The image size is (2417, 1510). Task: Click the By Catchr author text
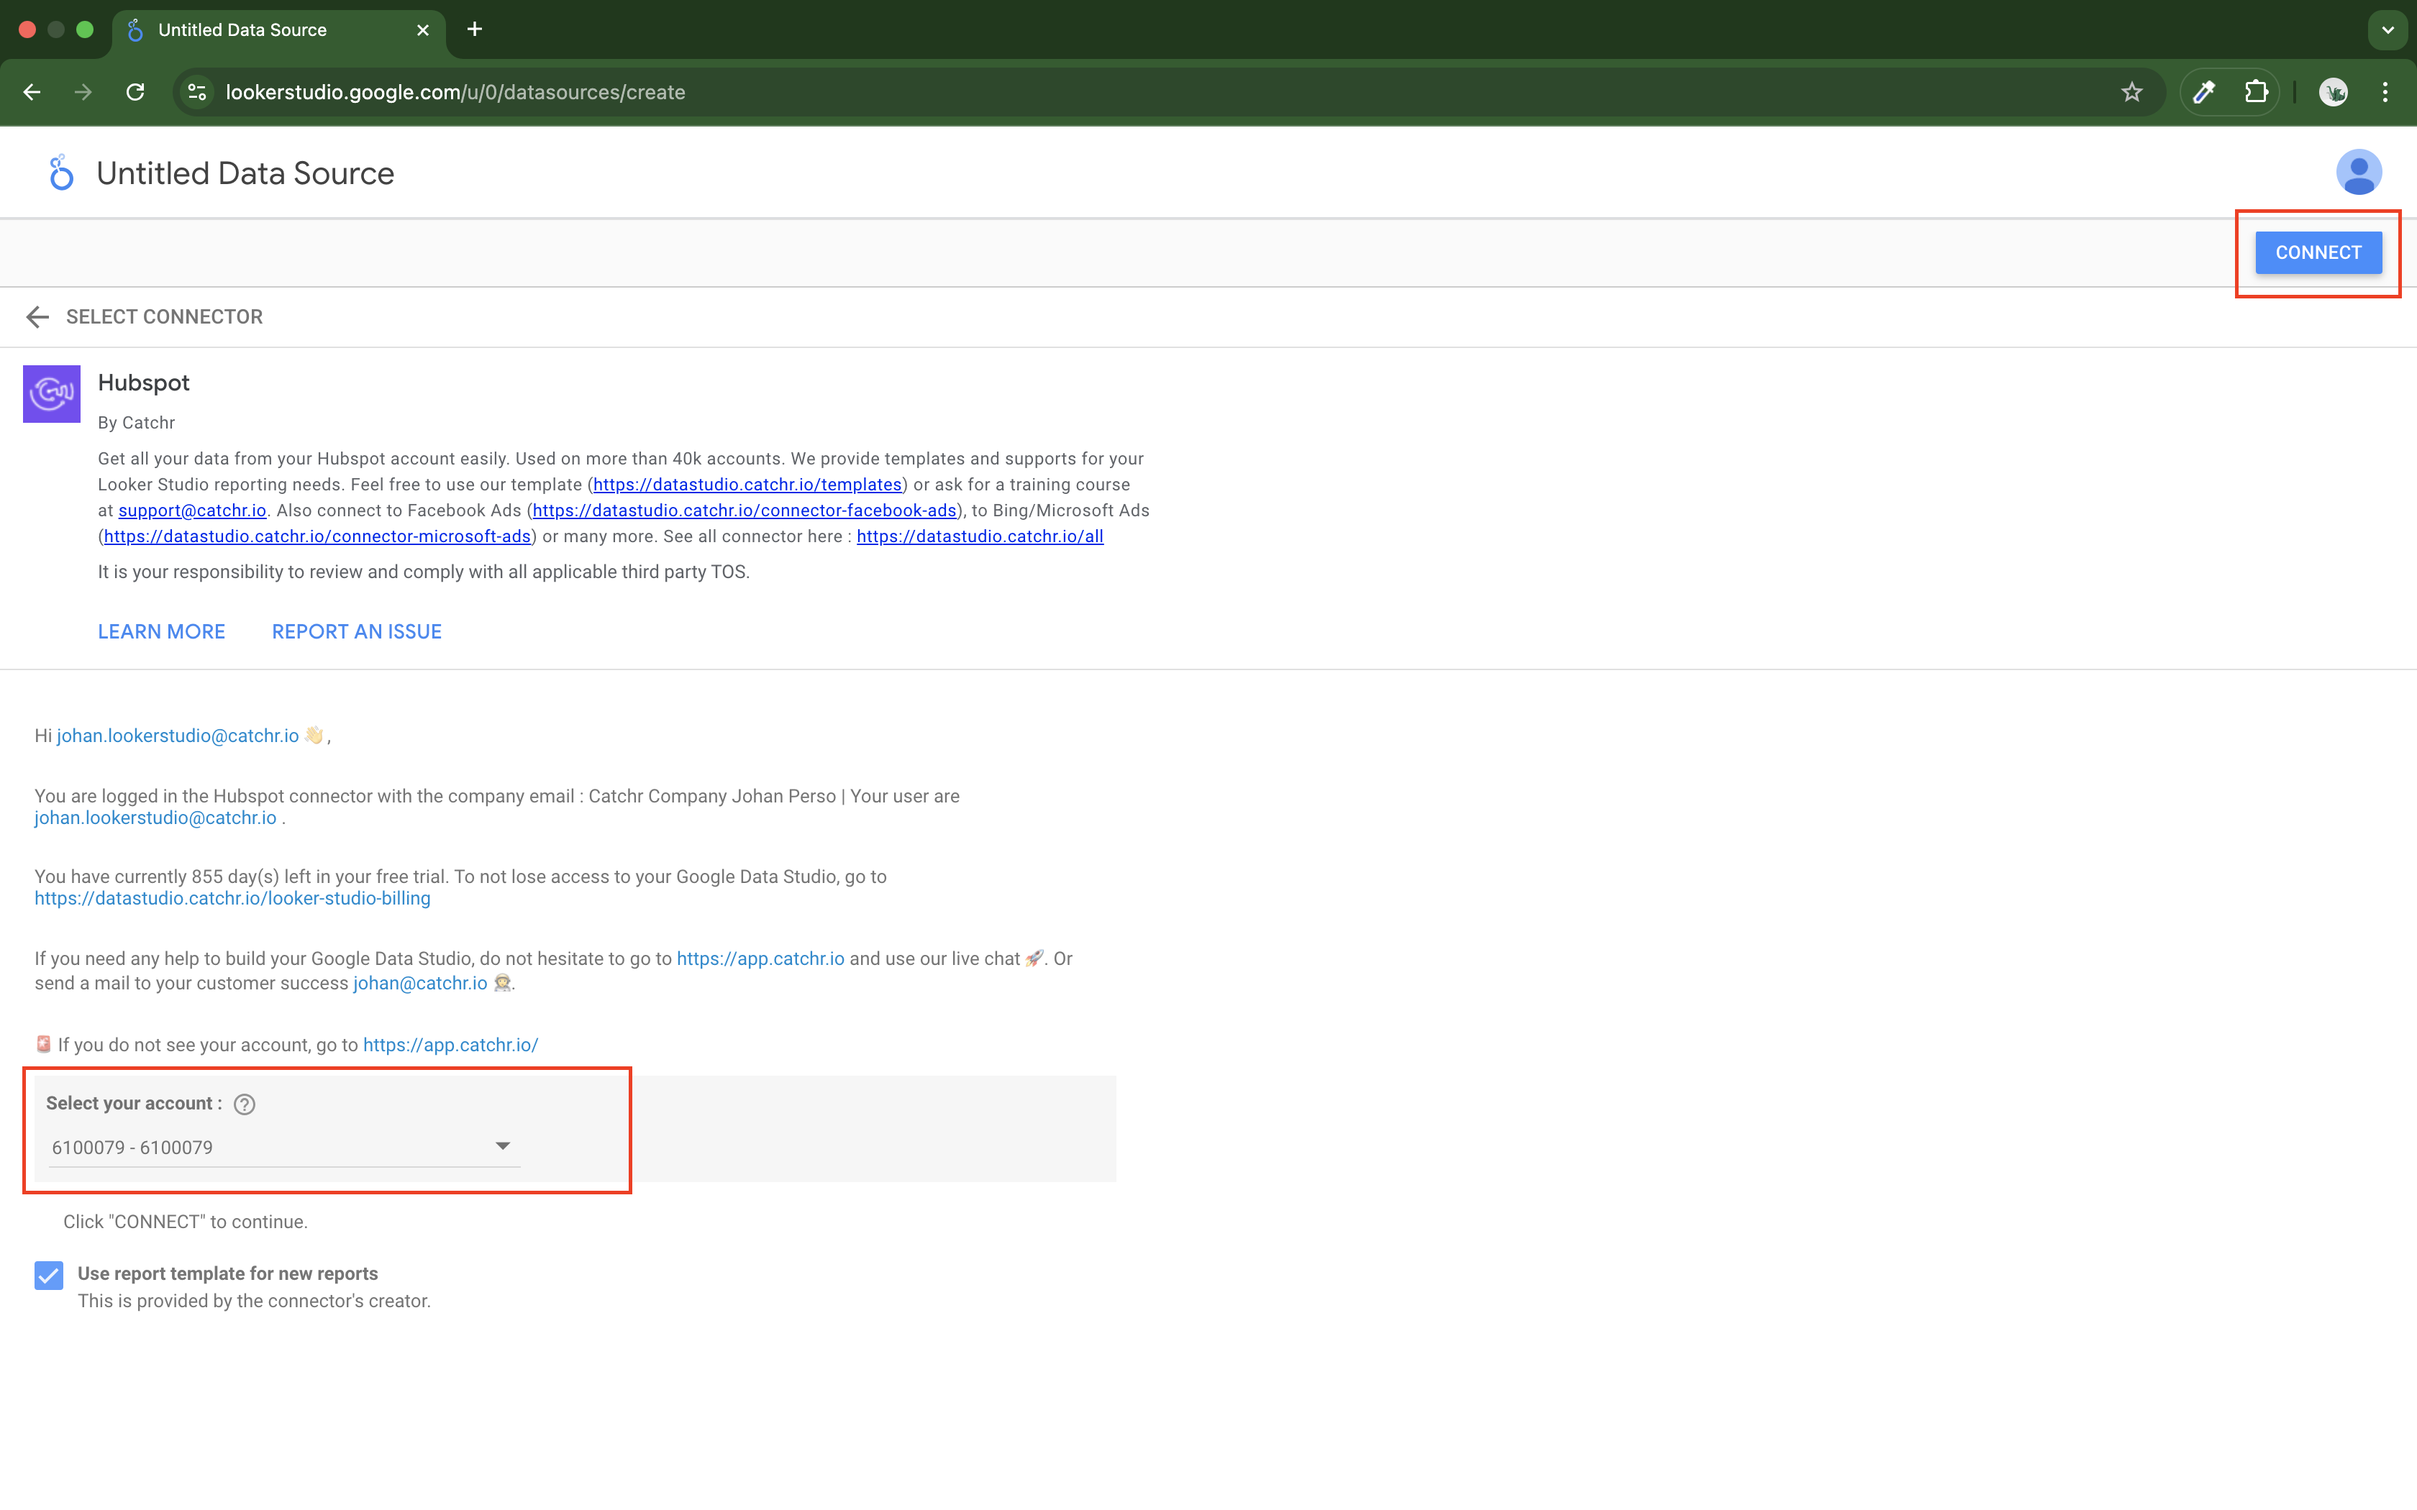pos(137,423)
